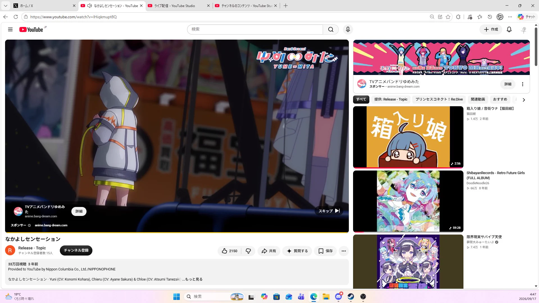Open Copilot チャット button
The height and width of the screenshot is (303, 539).
point(527,17)
